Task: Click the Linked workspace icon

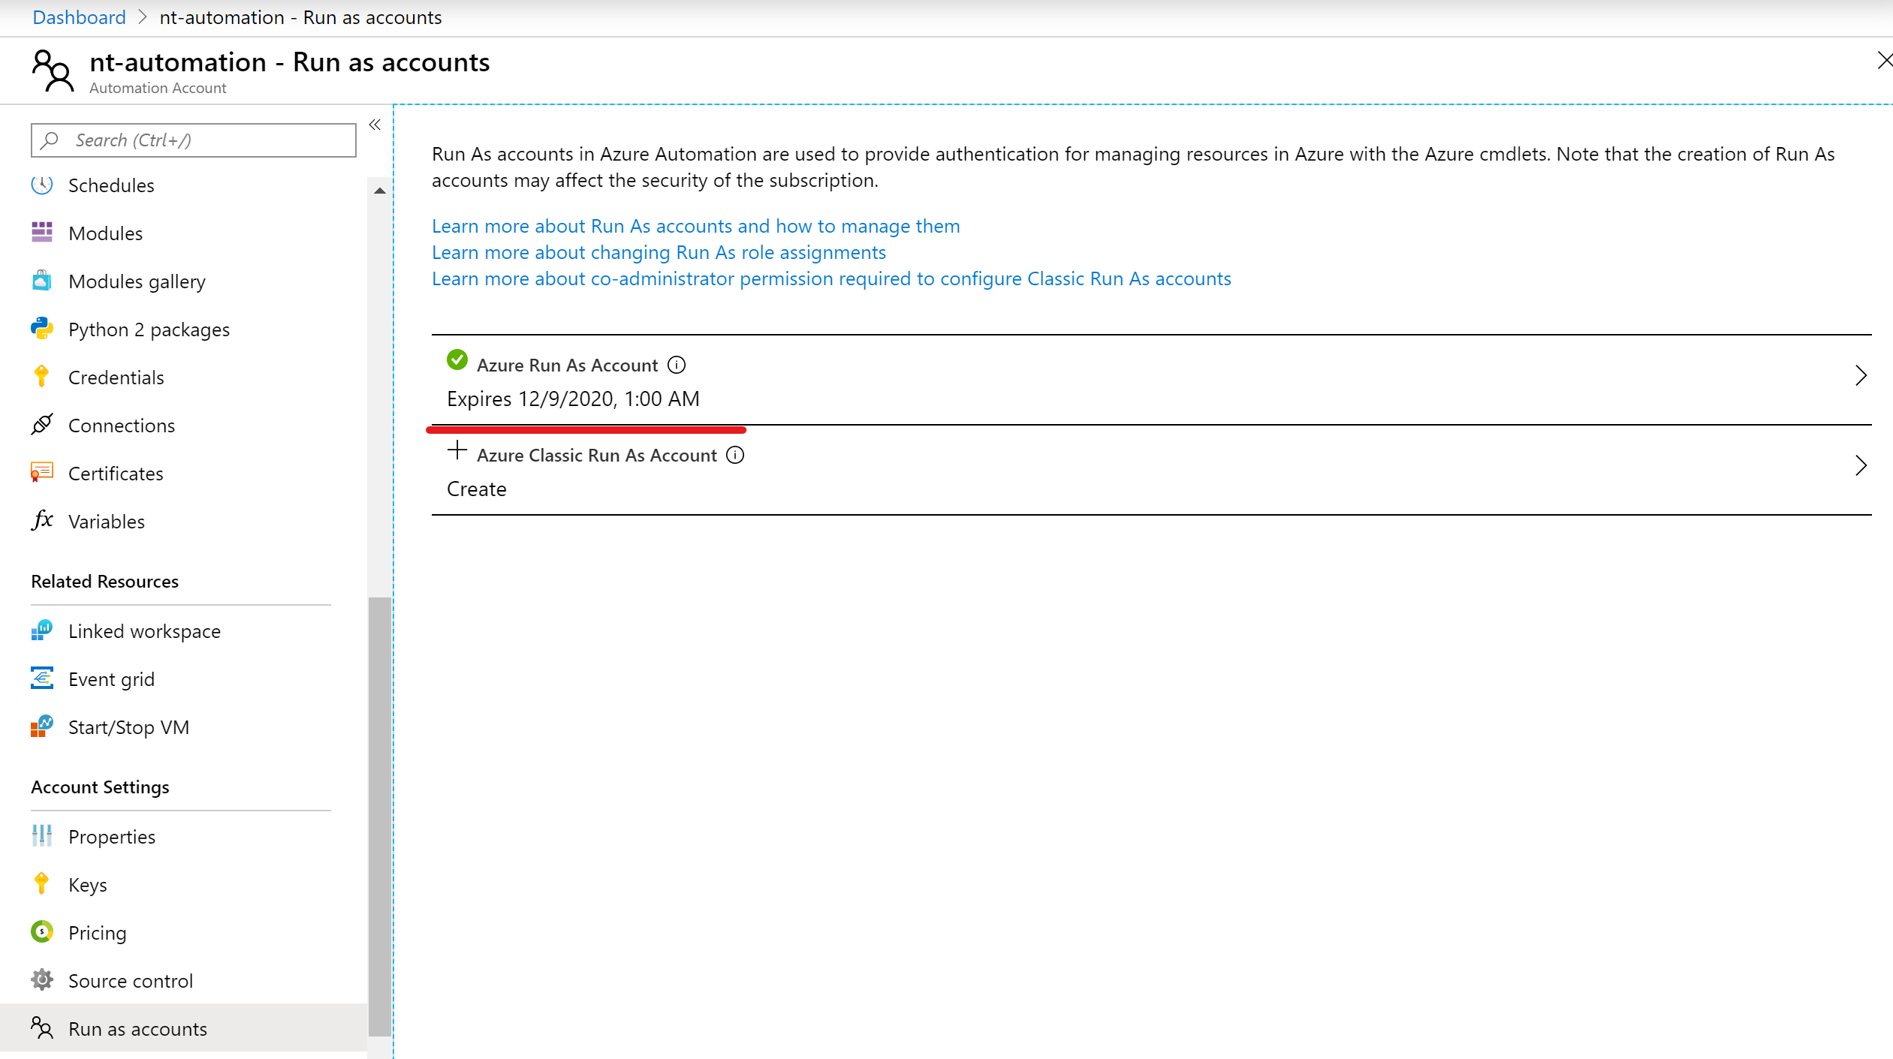Action: (x=42, y=630)
